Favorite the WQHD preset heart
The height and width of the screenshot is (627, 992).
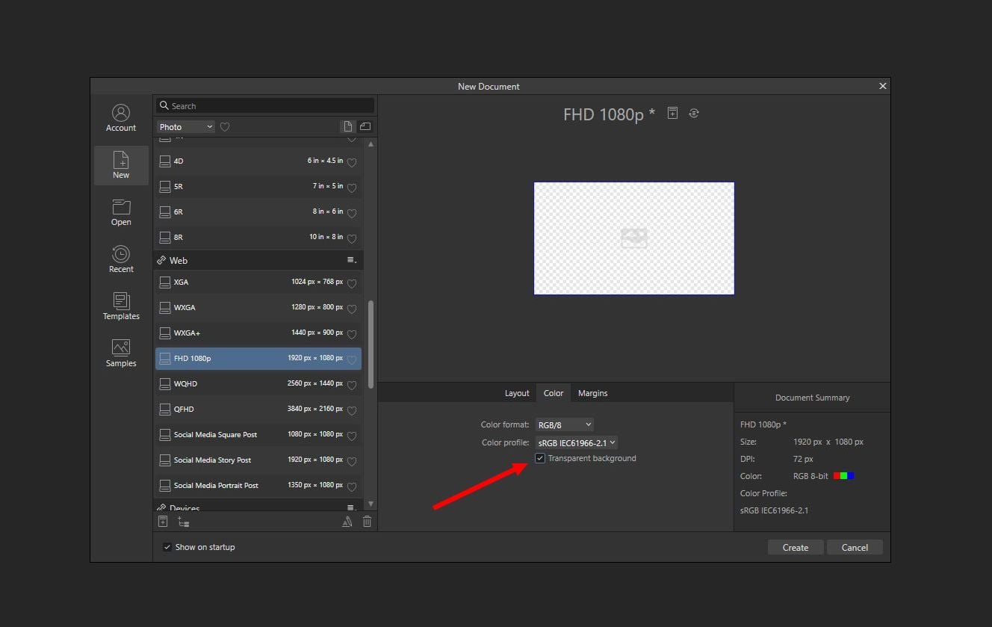[x=352, y=385]
